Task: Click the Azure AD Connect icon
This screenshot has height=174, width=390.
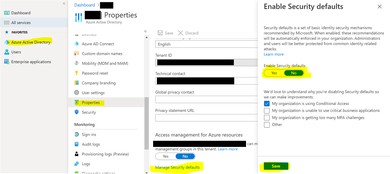Action: pyautogui.click(x=77, y=44)
